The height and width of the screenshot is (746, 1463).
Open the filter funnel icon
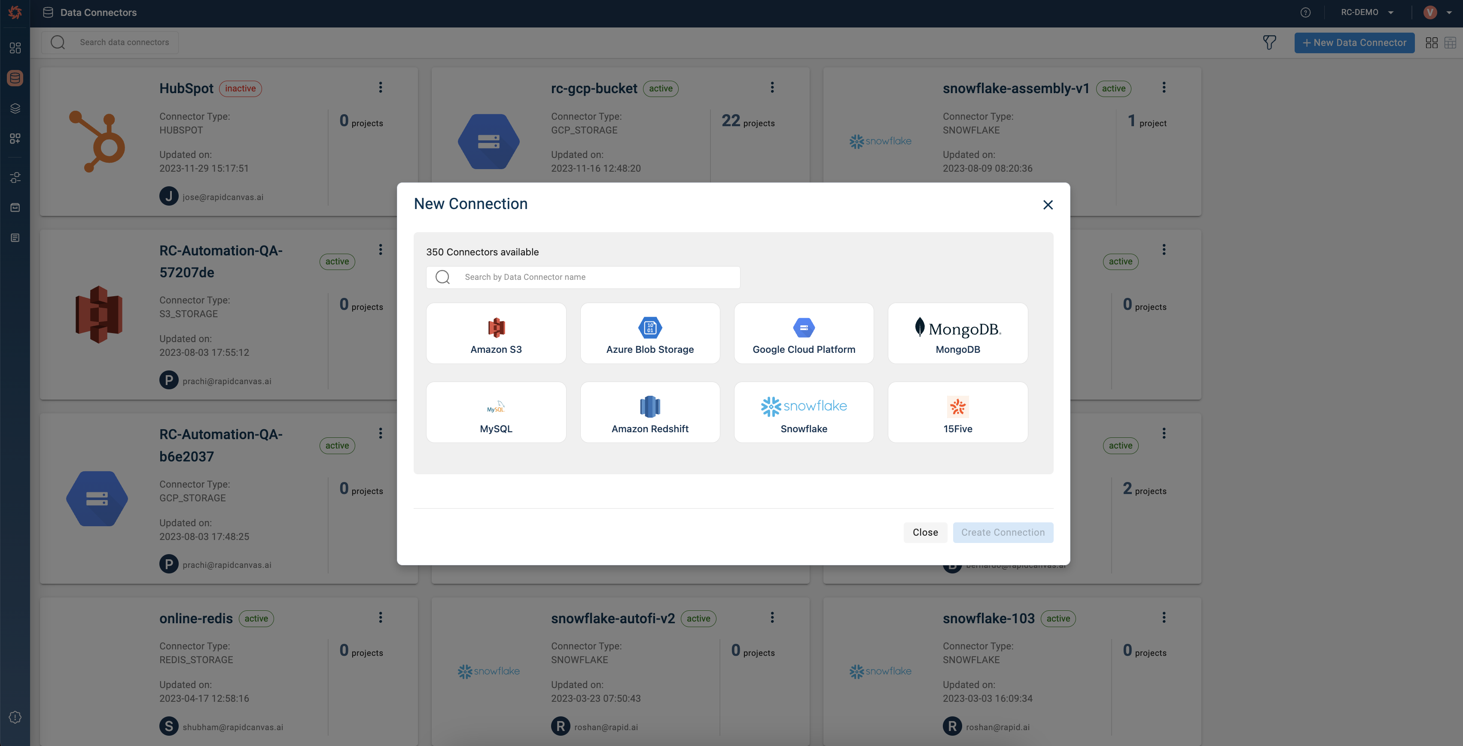[x=1269, y=42]
